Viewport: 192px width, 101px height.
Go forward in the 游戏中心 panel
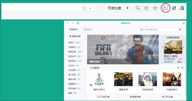[72, 23]
